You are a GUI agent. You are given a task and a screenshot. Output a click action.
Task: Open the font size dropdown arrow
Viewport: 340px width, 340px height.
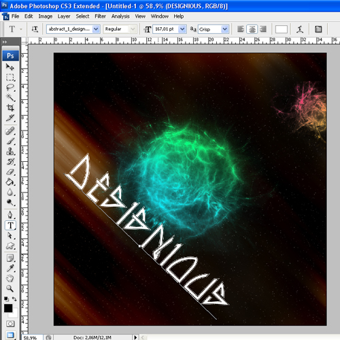182,29
